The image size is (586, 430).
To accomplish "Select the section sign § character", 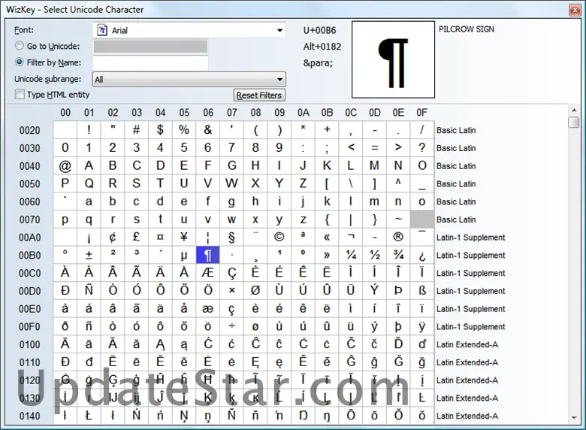I will (231, 237).
